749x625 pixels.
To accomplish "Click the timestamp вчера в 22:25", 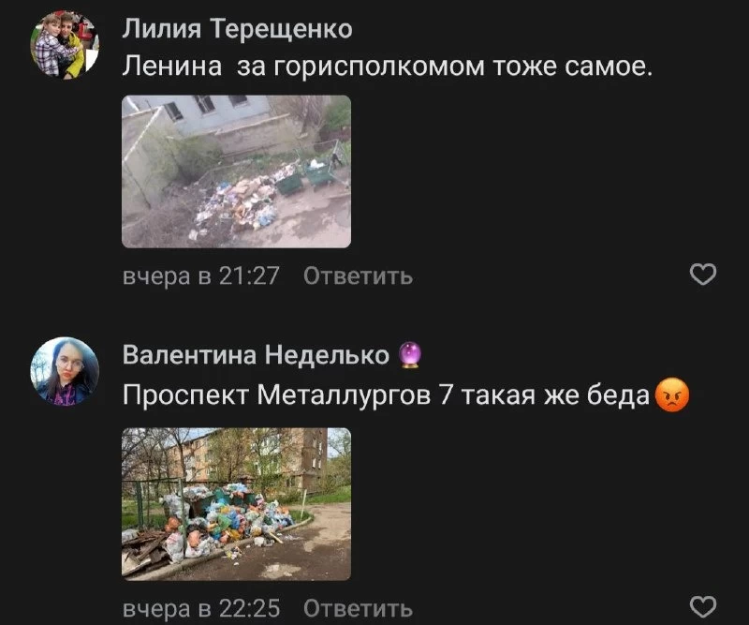I will (200, 609).
